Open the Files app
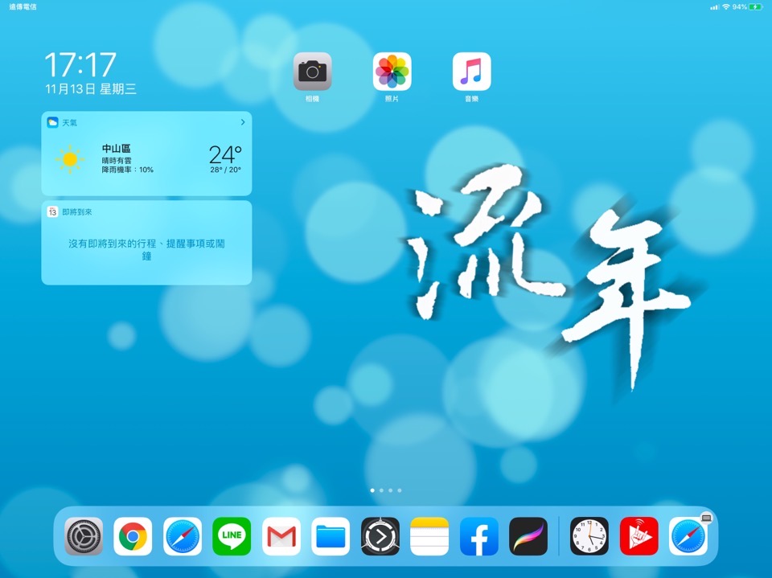The height and width of the screenshot is (578, 772). pyautogui.click(x=331, y=536)
